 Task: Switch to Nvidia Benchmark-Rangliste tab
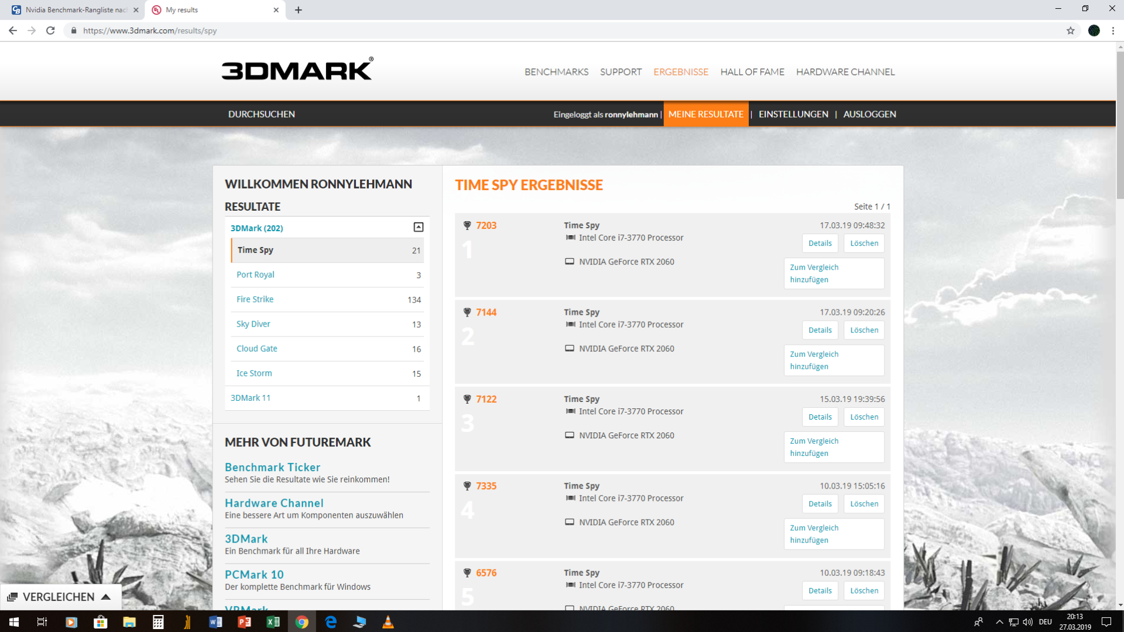pos(76,10)
